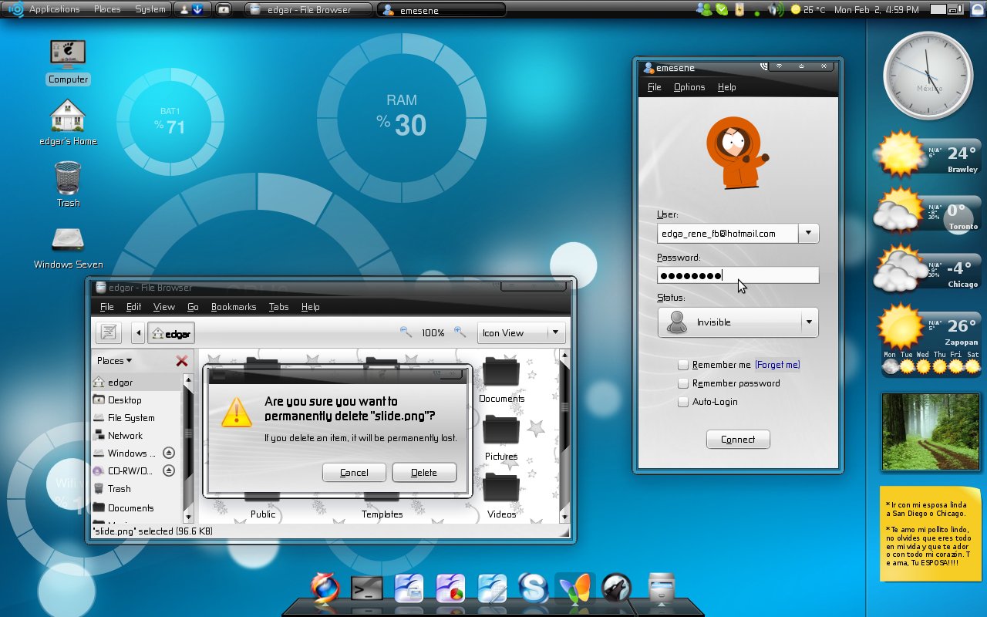The image size is (987, 617).
Task: Launch Skype from the dock
Action: tap(533, 588)
